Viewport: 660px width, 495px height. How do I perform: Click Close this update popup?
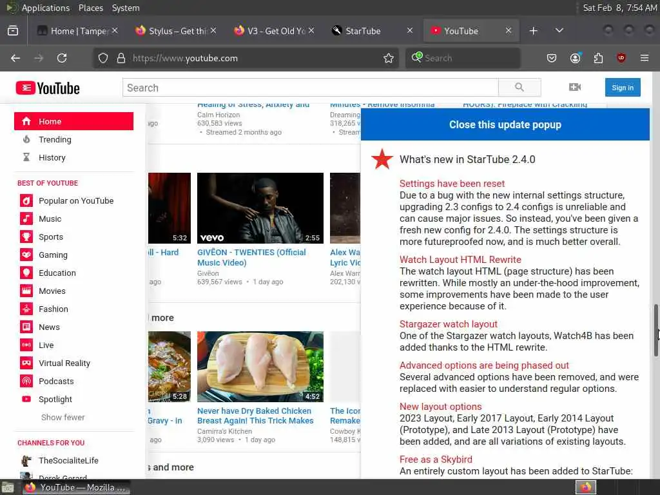point(505,124)
